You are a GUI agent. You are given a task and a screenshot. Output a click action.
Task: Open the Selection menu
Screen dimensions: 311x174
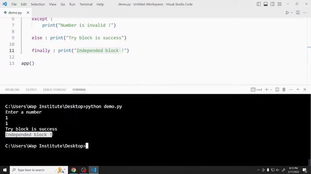click(x=38, y=4)
